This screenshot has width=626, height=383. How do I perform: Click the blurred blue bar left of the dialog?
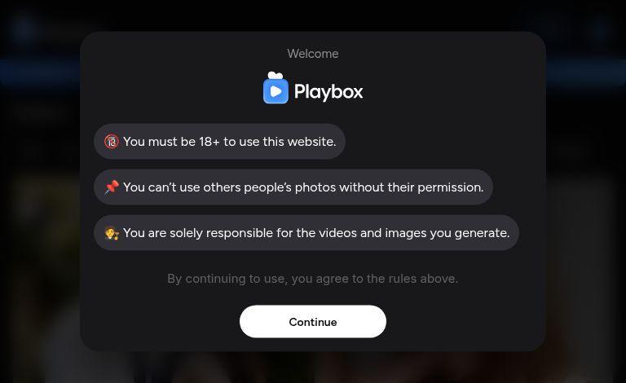40,73
